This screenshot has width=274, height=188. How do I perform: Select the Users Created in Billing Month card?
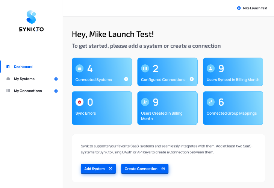167,108
